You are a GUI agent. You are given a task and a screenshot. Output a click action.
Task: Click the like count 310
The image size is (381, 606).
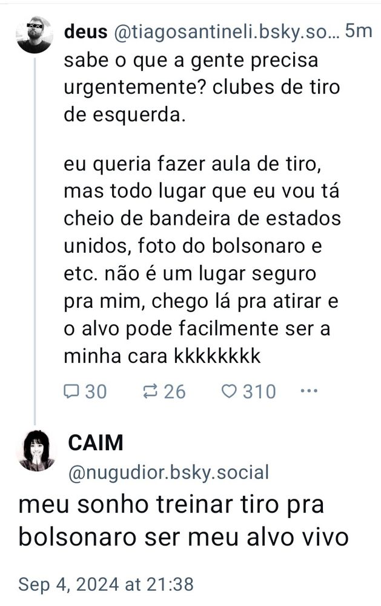coord(259,391)
